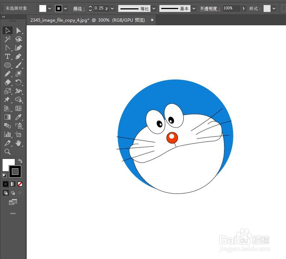Click the 不透明度 opacity panel link
Image resolution: width=286 pixels, height=259 pixels.
pyautogui.click(x=210, y=9)
